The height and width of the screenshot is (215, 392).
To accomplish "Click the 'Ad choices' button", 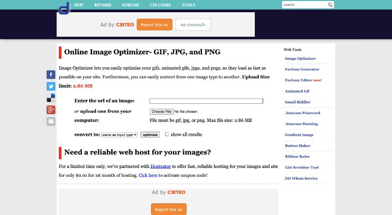I will [x=193, y=25].
